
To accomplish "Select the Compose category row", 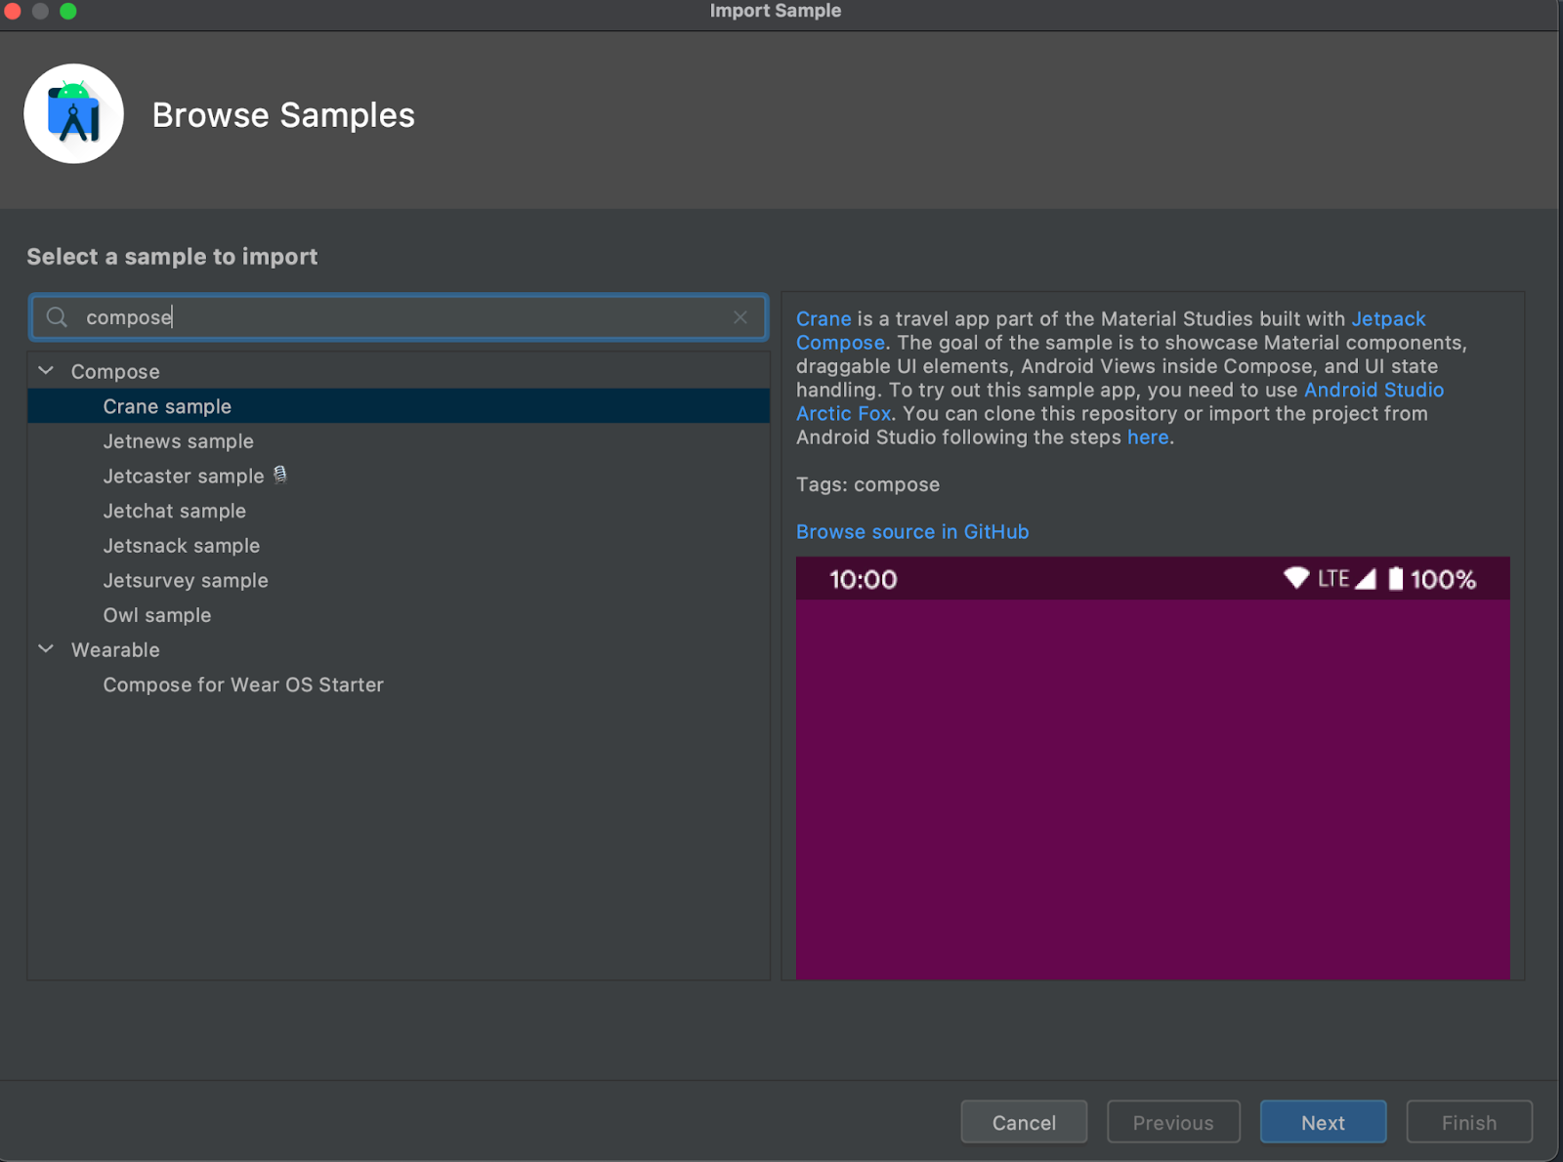I will (399, 371).
